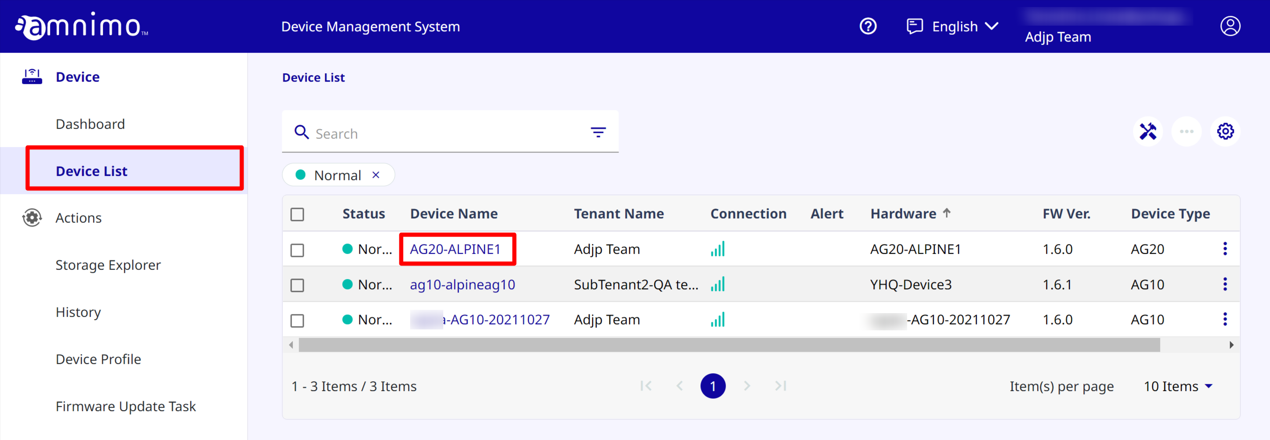Open the tools wrench and hammer icon
Screen dimensions: 1270x440
click(1147, 132)
